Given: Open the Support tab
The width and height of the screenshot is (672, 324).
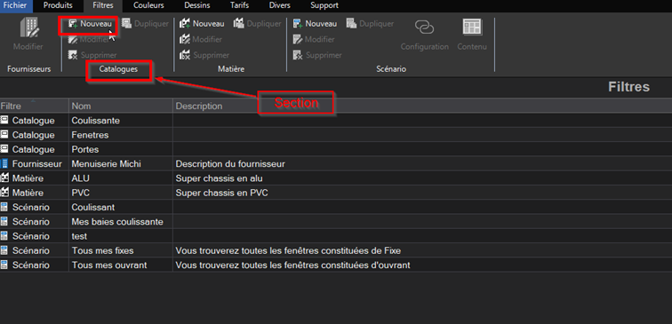Looking at the screenshot, I should [324, 5].
